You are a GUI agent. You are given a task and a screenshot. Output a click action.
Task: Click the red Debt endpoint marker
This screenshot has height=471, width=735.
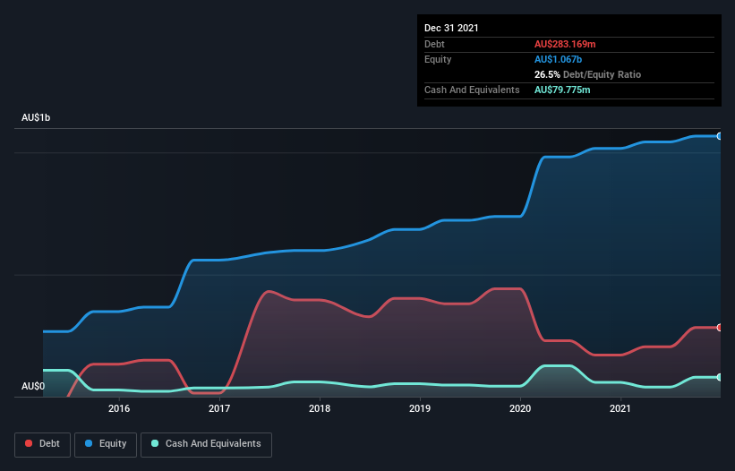(x=720, y=328)
